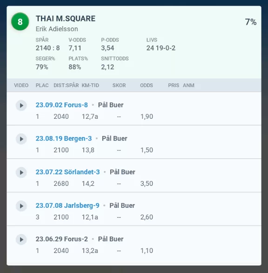Viewport: 268px width, 273px height.
Task: Click the ODDS column header
Action: tap(147, 85)
